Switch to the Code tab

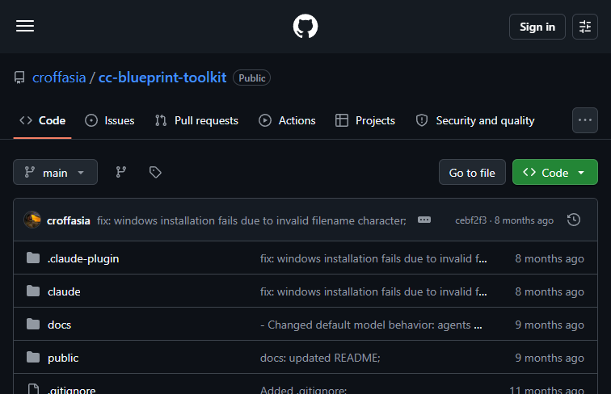[43, 120]
